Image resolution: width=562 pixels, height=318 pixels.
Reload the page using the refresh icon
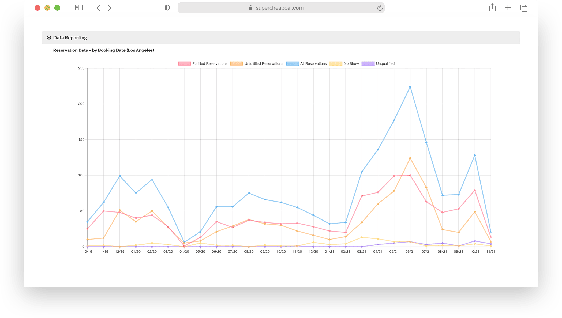[x=380, y=8]
